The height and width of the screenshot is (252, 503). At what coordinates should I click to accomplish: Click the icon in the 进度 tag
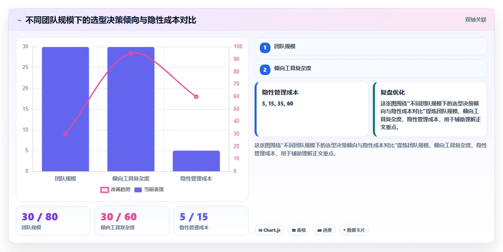[x=319, y=230]
